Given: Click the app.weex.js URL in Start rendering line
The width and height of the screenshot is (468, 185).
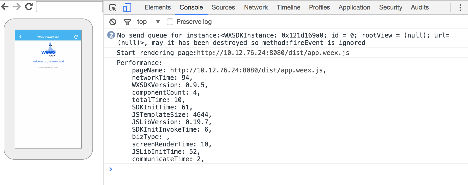Looking at the screenshot, I should (x=273, y=53).
